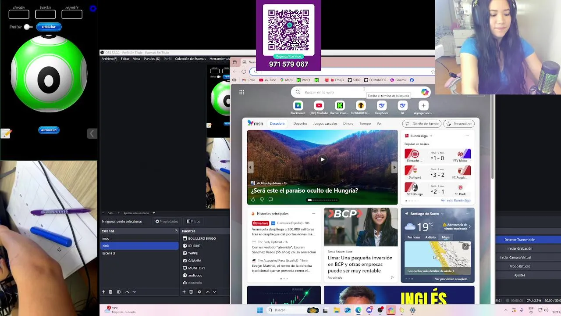Show previous MSN carousel story arrow
561x316 pixels.
point(250,167)
